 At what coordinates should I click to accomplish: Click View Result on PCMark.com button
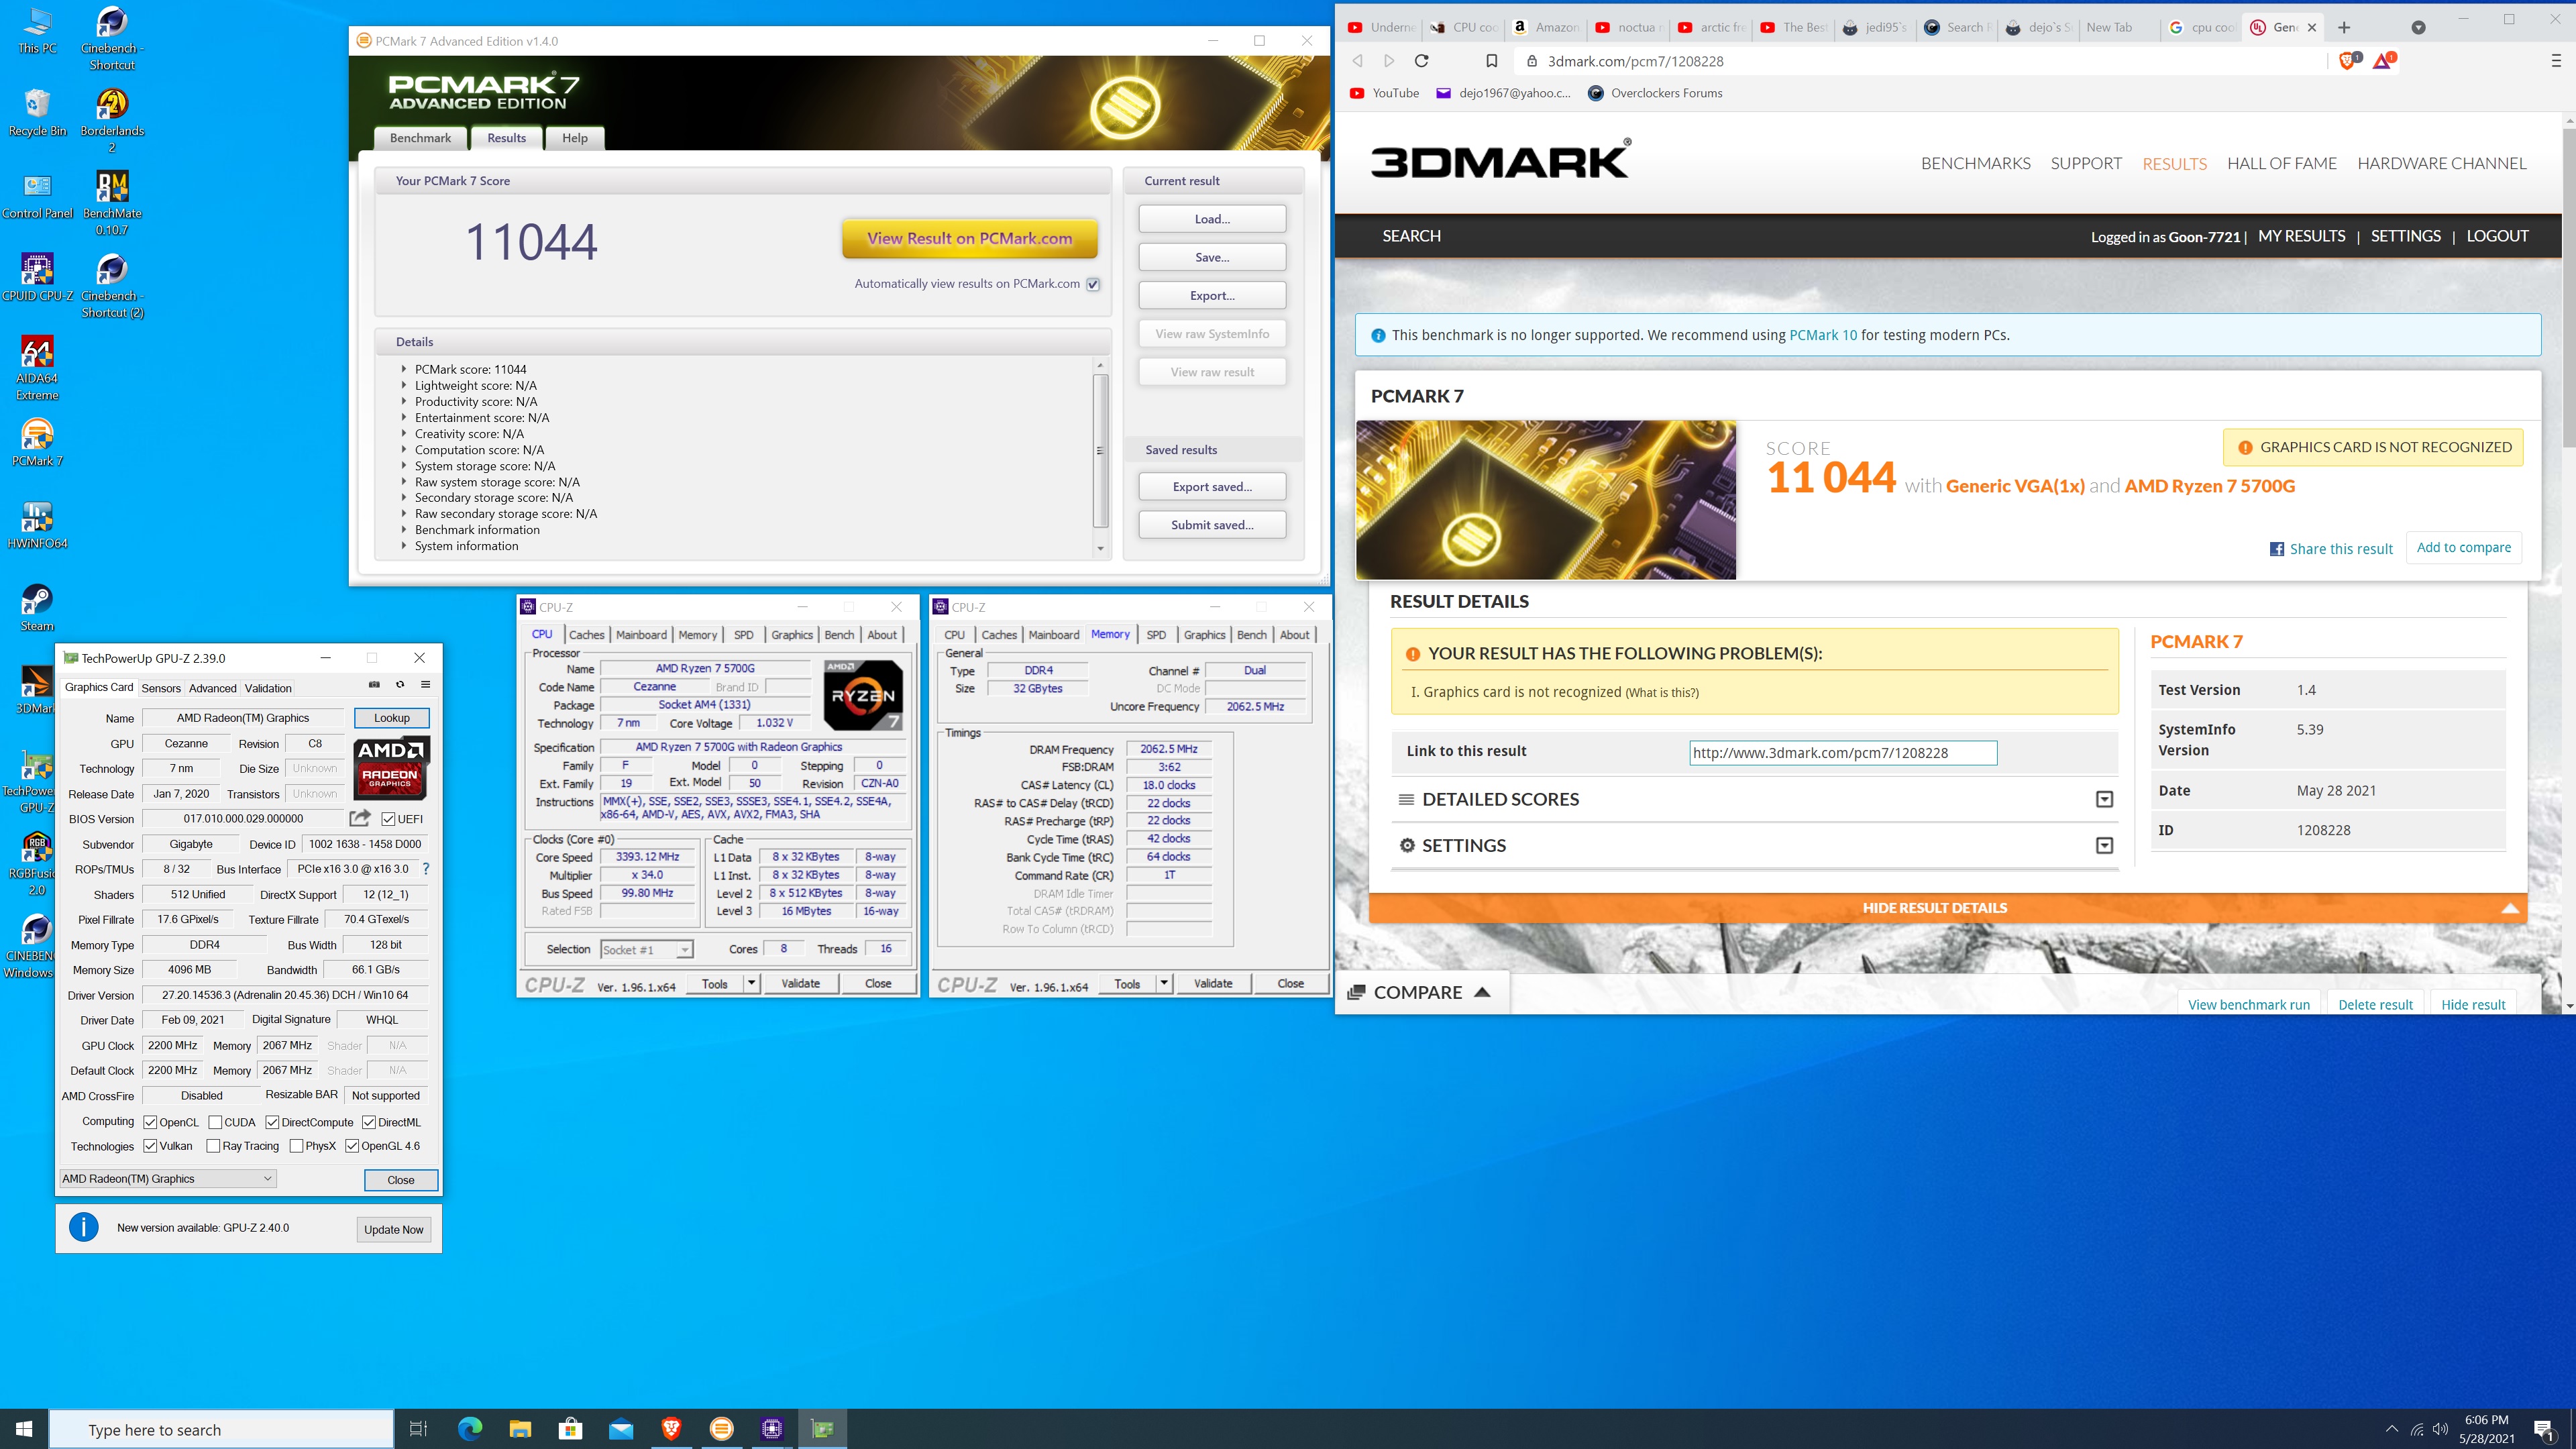[x=969, y=238]
